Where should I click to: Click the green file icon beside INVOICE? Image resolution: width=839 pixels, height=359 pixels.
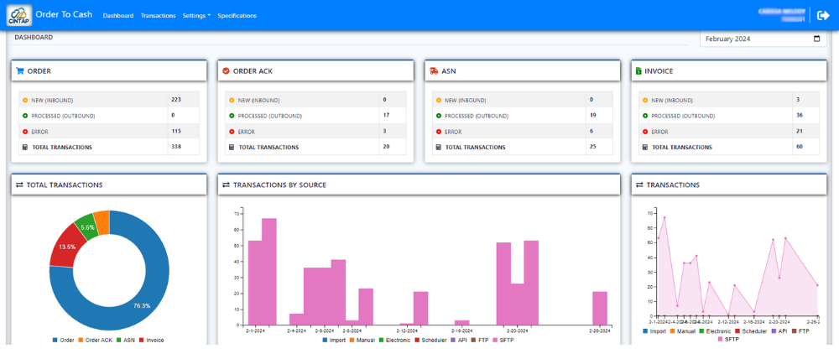[638, 70]
